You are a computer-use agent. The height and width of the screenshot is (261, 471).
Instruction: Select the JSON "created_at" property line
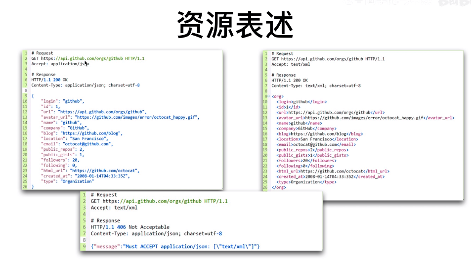pos(86,176)
